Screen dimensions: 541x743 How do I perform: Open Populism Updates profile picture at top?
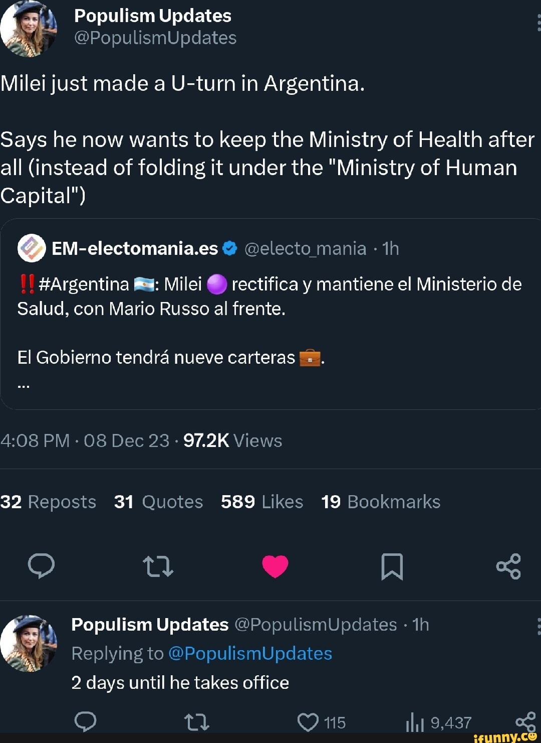(x=29, y=29)
